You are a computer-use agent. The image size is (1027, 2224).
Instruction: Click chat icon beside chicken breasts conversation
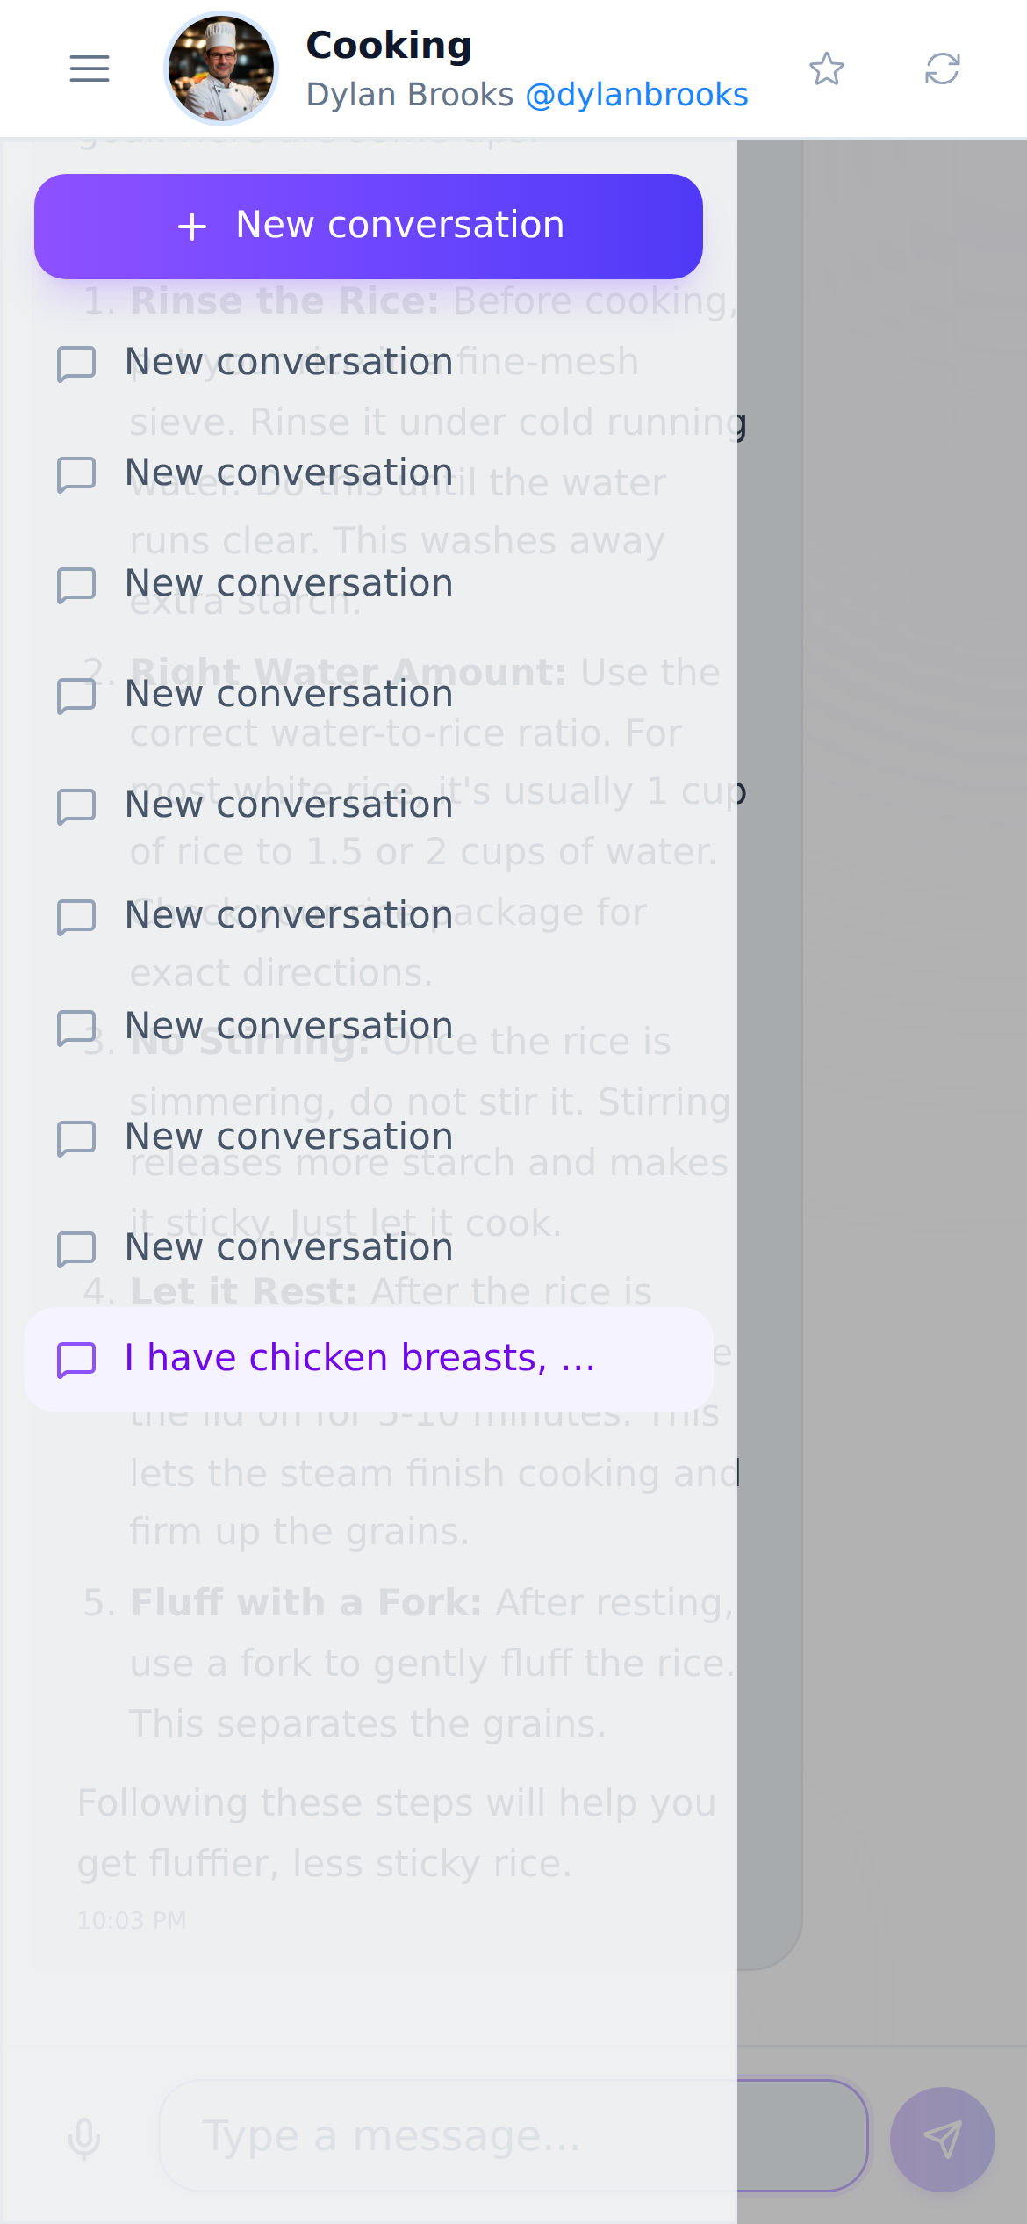pos(76,1360)
